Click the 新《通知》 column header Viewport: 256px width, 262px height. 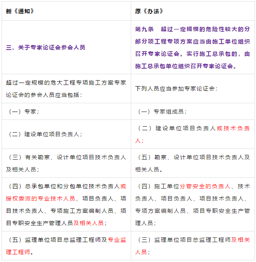(20, 12)
